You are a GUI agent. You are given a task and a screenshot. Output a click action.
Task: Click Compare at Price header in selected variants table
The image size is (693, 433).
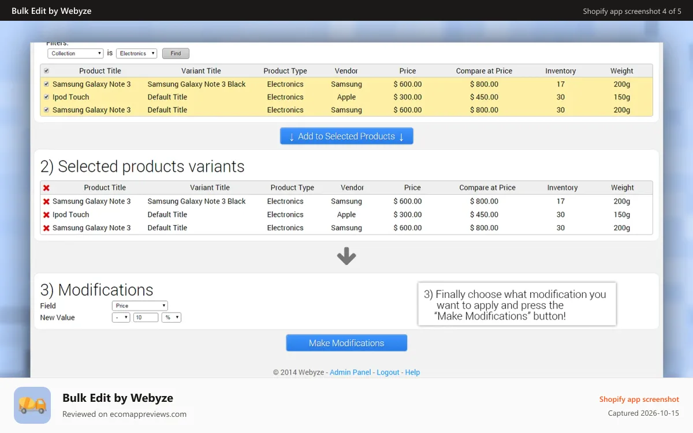click(x=487, y=188)
